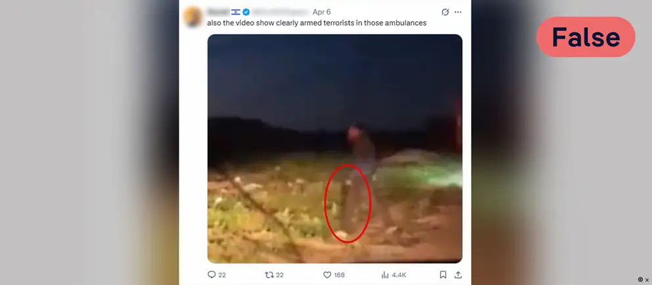Select the tweet text about ambulances
The height and width of the screenshot is (285, 652).
tap(317, 23)
